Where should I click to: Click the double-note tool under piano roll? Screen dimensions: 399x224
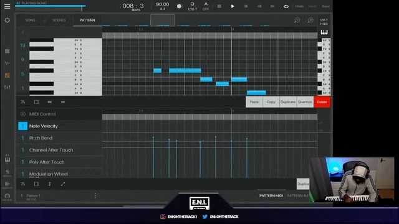coord(63,102)
